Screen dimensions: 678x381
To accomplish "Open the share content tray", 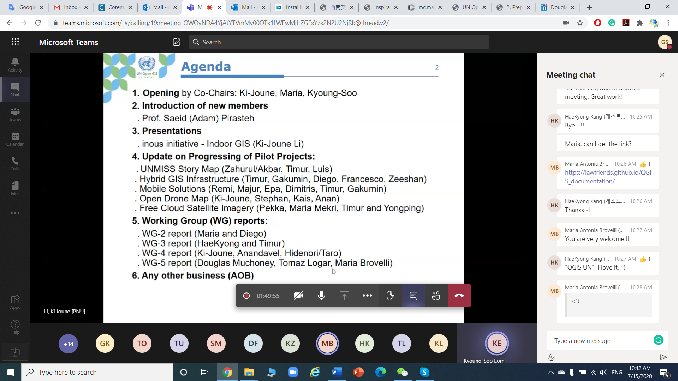I will click(344, 296).
